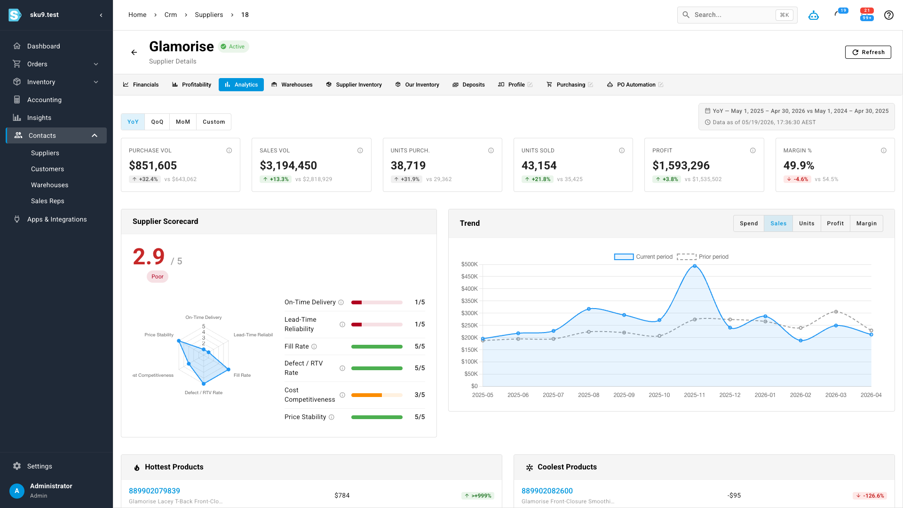Click the Fill Rate info icon

314,347
